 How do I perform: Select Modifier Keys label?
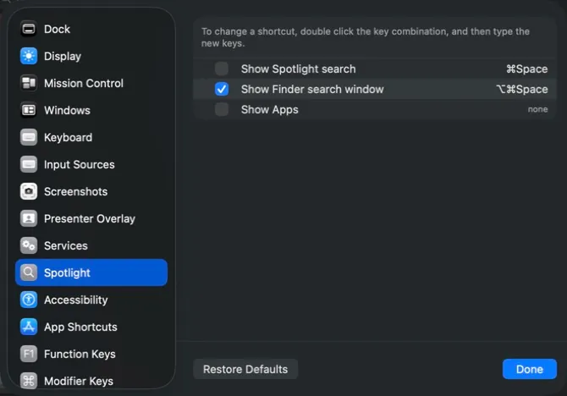79,381
